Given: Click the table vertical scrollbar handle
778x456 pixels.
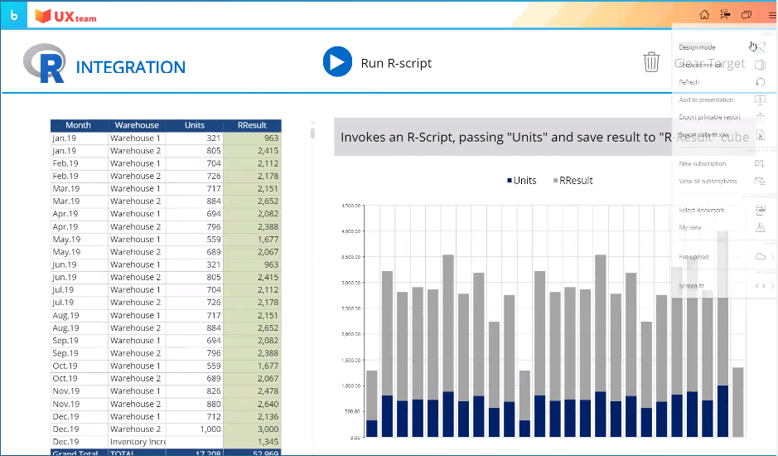Looking at the screenshot, I should coord(312,133).
